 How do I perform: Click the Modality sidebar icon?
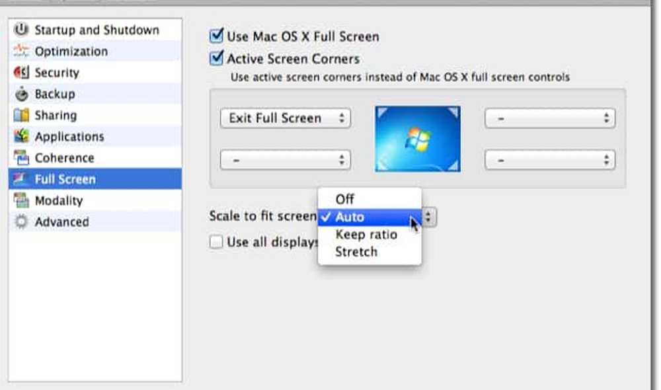[x=22, y=200]
